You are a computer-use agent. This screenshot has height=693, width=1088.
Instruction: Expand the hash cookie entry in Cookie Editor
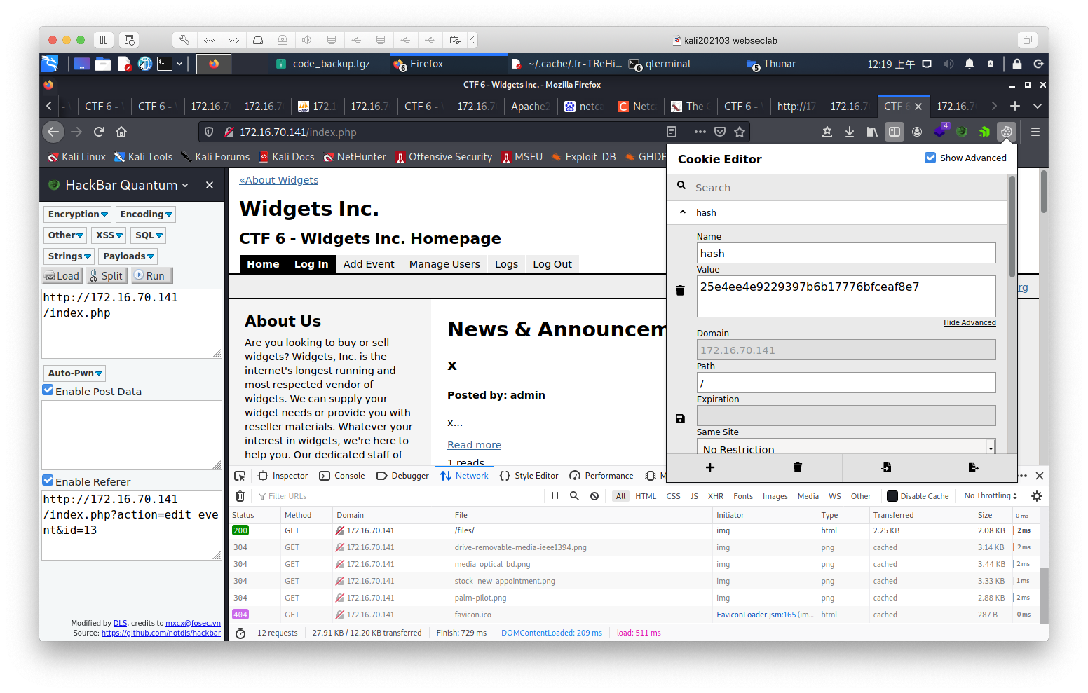[684, 212]
